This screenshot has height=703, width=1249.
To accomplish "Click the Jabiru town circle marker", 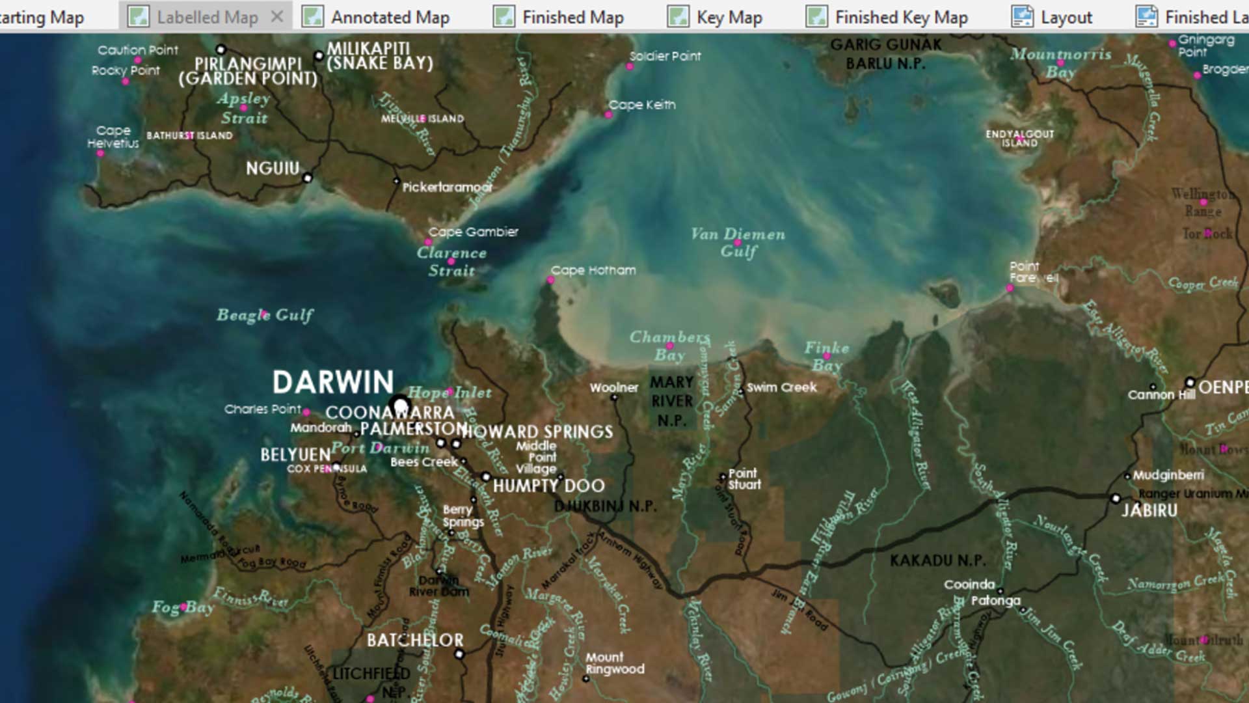I will 1116,499.
